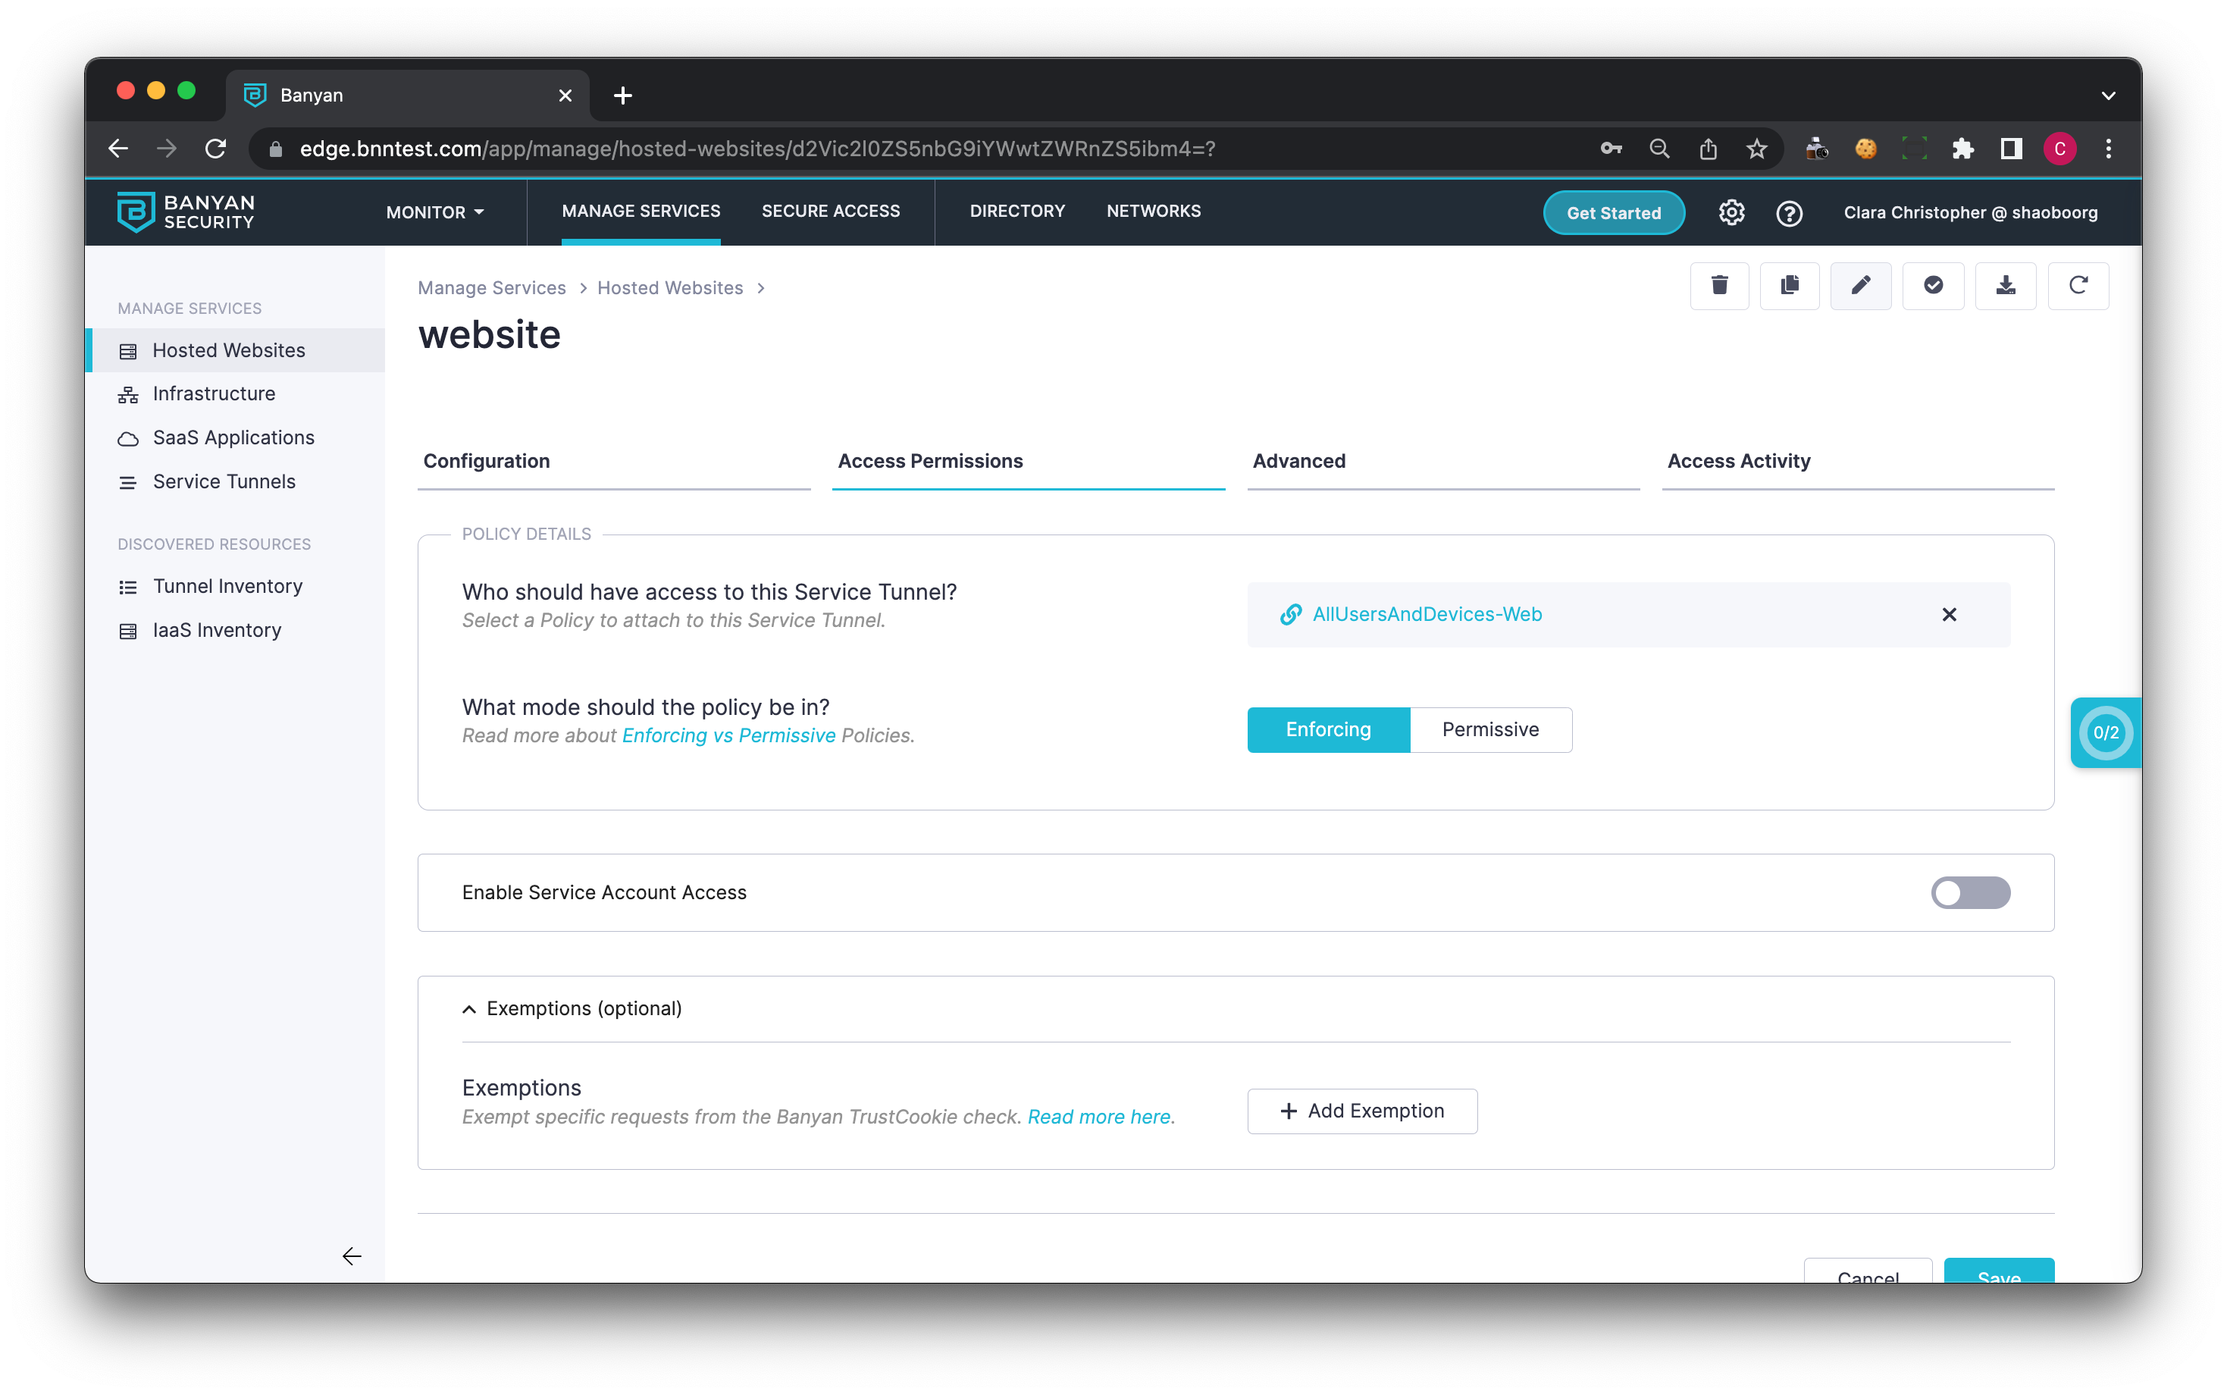Collapse sidebar with left arrow

tap(352, 1256)
